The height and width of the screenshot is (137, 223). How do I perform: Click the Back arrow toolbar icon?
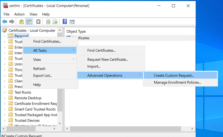click(5, 22)
